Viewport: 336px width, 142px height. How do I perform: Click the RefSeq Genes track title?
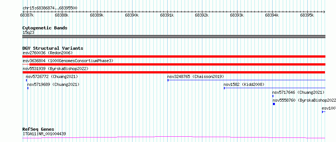tap(39, 130)
